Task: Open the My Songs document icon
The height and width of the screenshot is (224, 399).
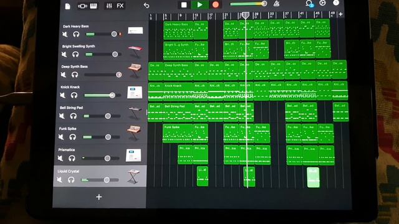Action: pyautogui.click(x=68, y=6)
